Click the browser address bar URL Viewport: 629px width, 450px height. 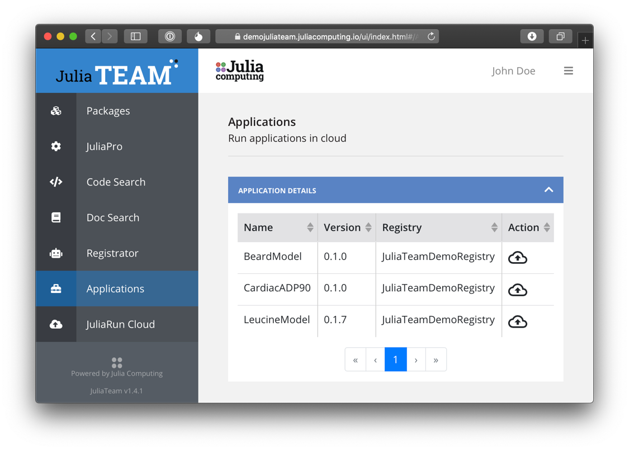327,36
